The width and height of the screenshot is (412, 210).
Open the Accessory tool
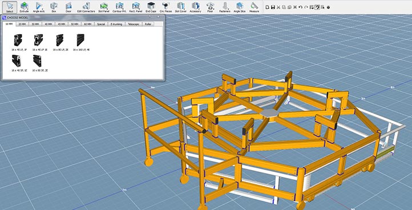click(x=195, y=7)
